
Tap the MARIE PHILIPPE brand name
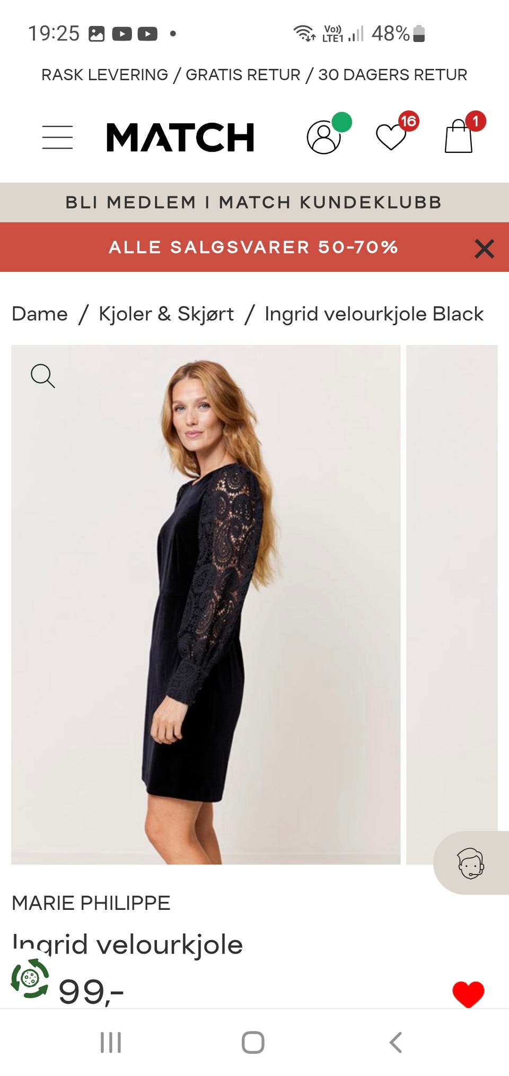pos(91,902)
